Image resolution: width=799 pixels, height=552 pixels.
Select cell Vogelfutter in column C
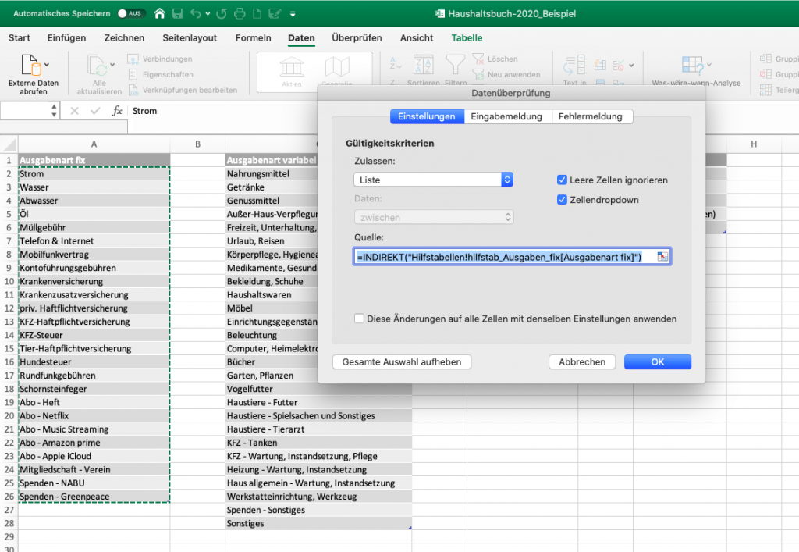coord(318,389)
